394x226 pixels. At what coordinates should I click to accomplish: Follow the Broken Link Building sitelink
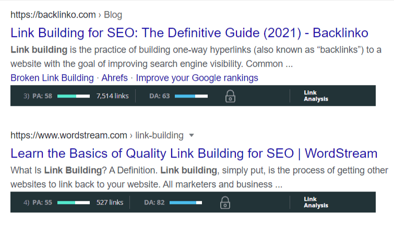pyautogui.click(x=52, y=78)
